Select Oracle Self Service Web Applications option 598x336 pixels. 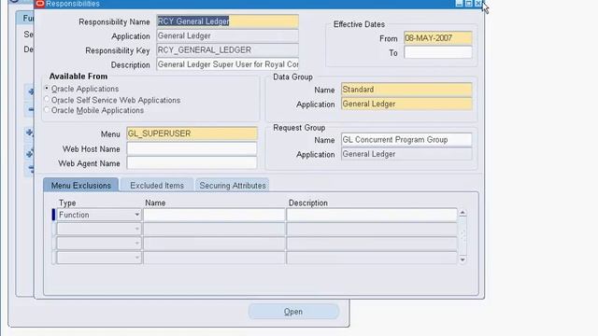pos(47,100)
